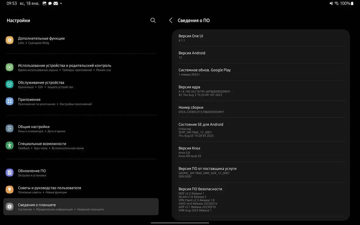Open Сведения о планшете menu item
The height and width of the screenshot is (225, 360).
tap(81, 207)
